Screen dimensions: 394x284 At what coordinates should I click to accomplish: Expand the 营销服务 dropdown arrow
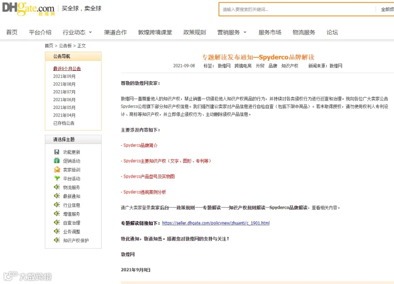tap(245, 32)
